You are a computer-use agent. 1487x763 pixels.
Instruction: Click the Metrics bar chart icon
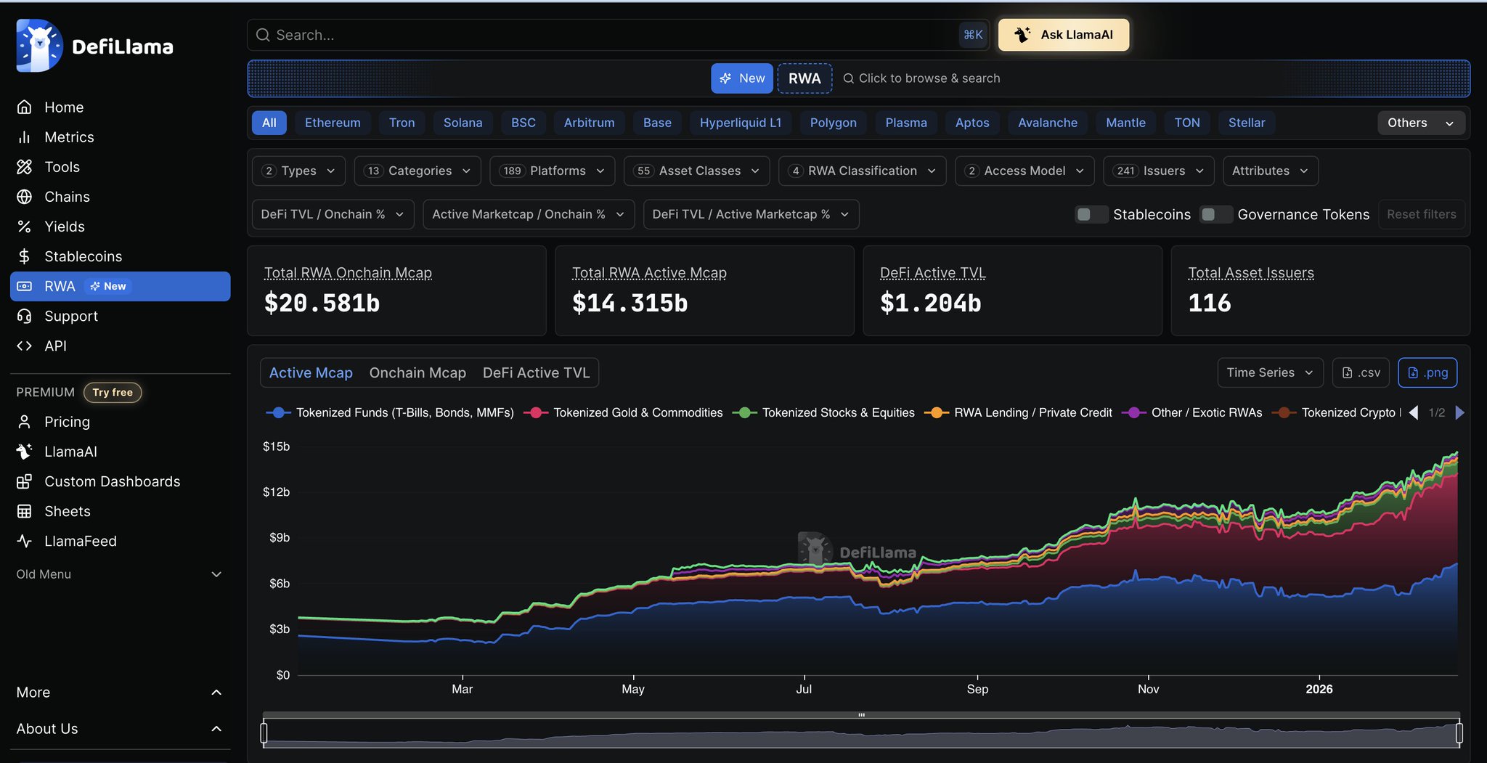pyautogui.click(x=25, y=137)
